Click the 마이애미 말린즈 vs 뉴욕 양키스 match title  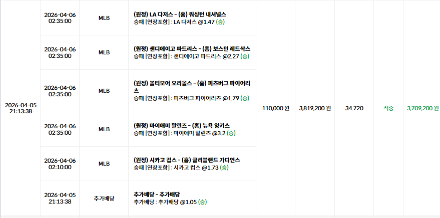click(182, 126)
